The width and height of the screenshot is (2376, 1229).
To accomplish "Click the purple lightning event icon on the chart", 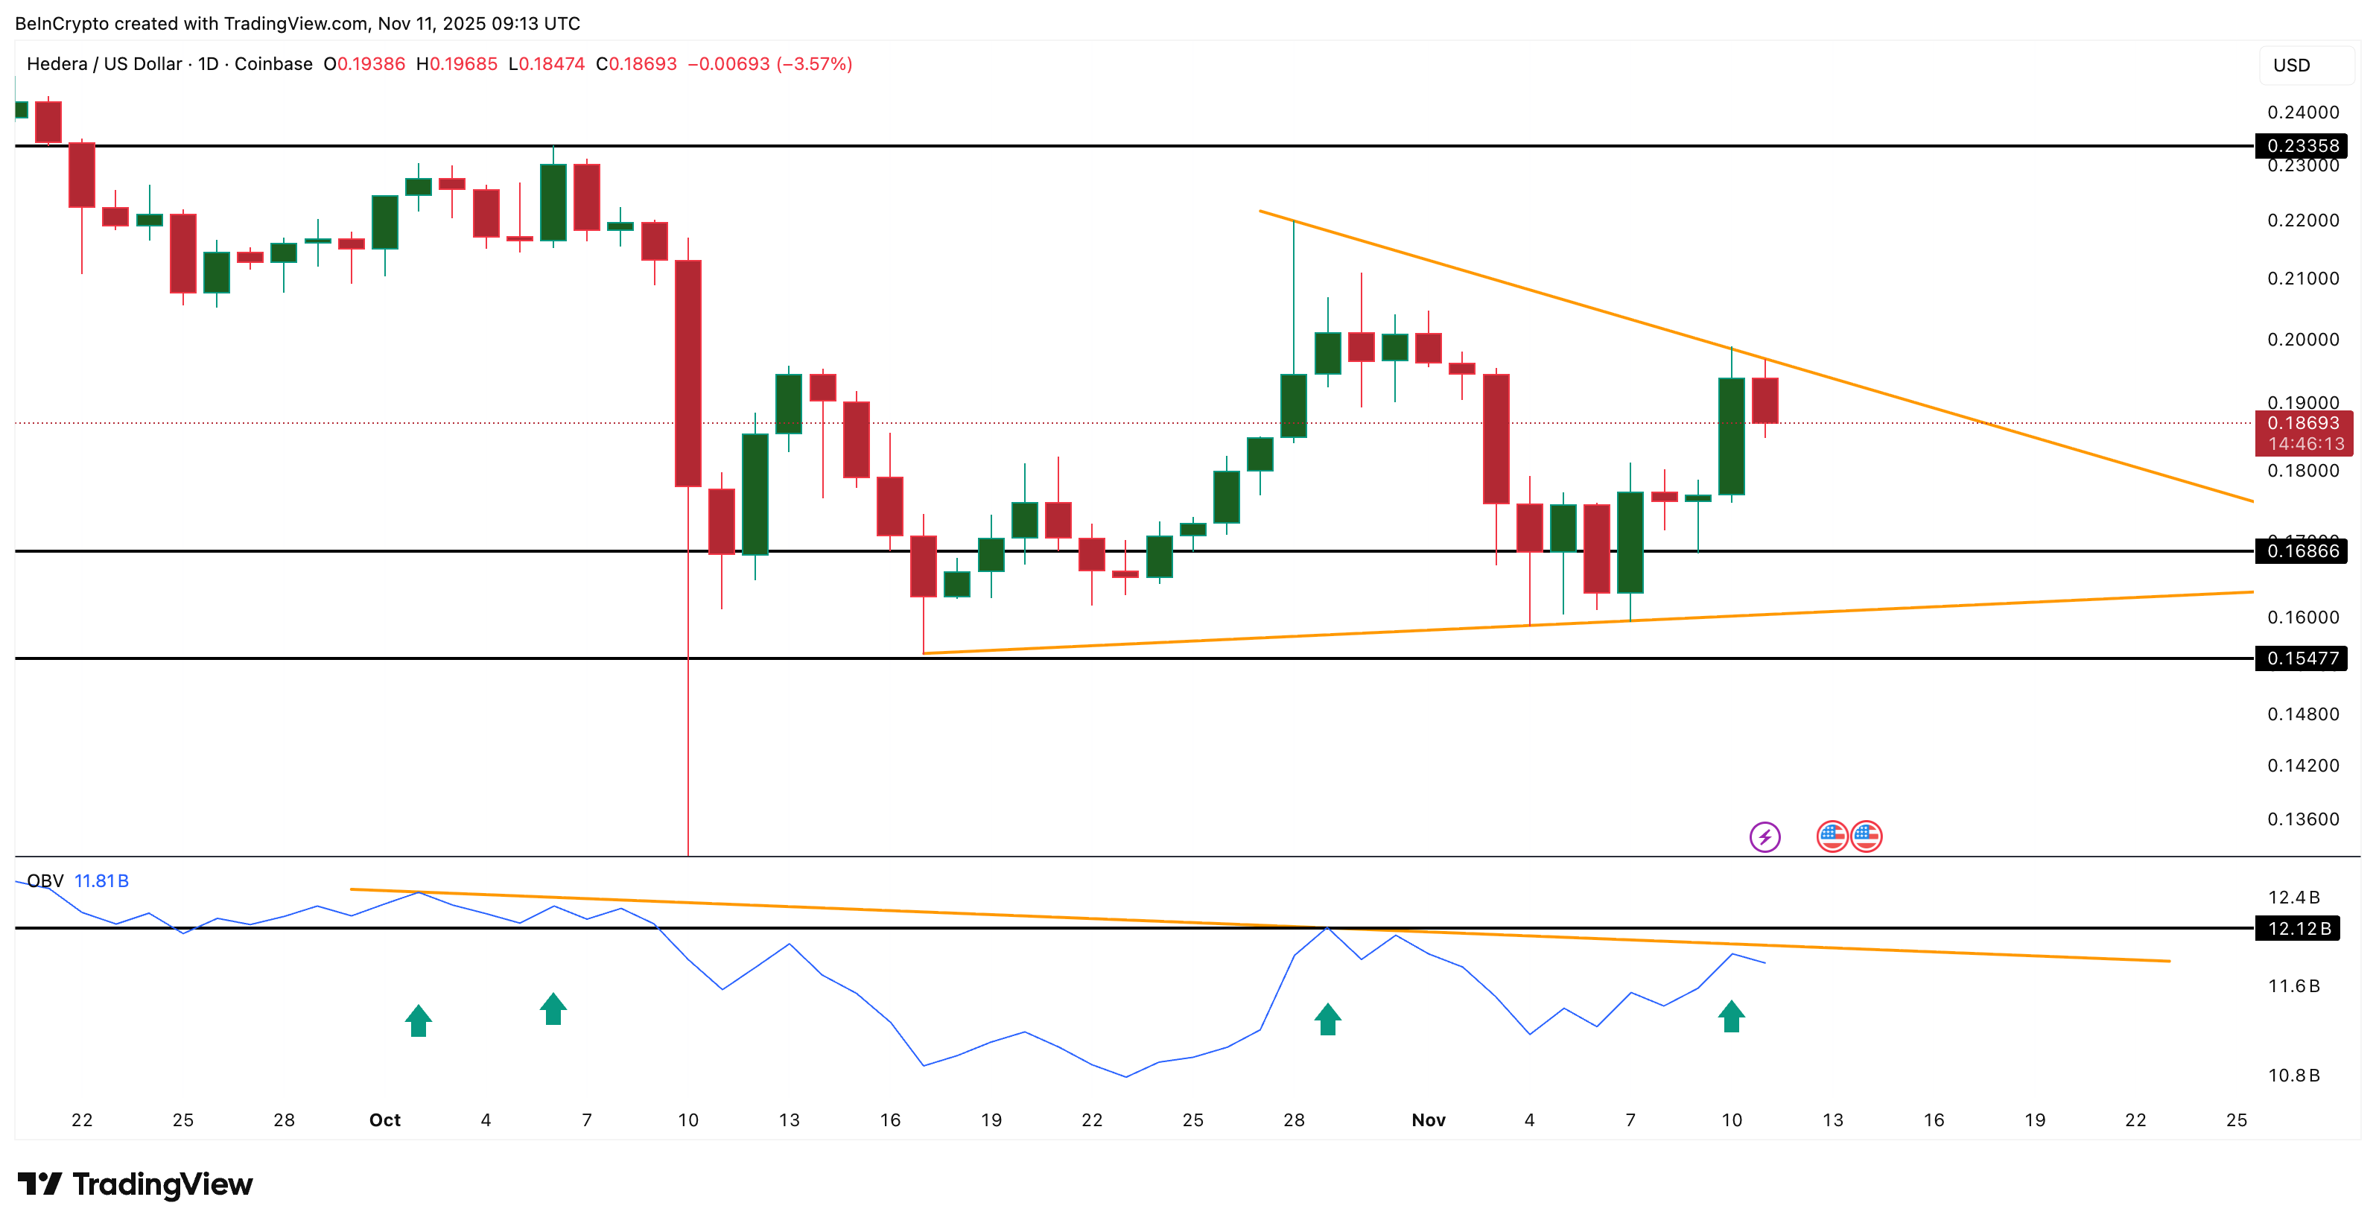I will pos(1764,837).
